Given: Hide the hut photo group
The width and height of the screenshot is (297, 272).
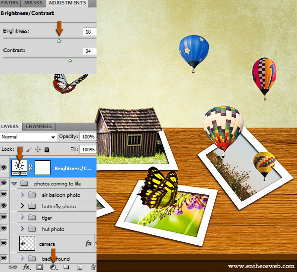Looking at the screenshot, I should click(x=4, y=228).
